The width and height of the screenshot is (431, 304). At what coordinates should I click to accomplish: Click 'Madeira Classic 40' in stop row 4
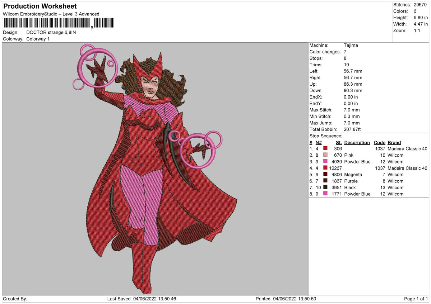[x=408, y=168]
